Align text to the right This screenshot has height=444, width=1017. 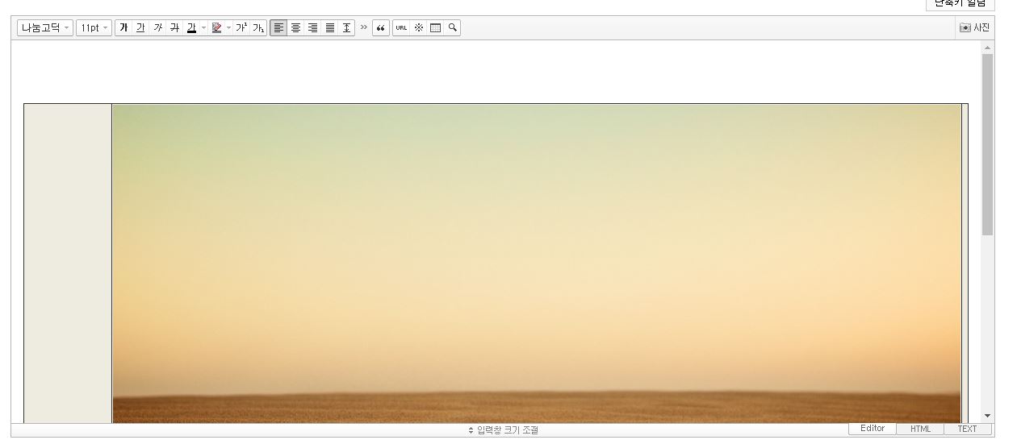pyautogui.click(x=312, y=27)
